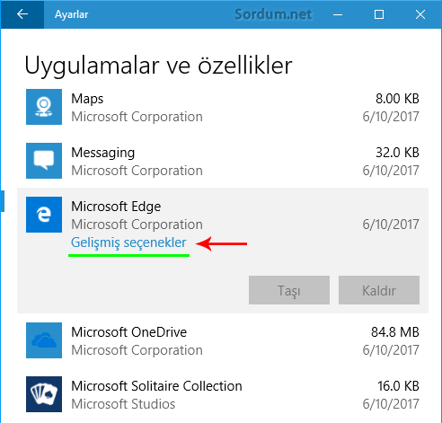This screenshot has width=442, height=423.
Task: Go back with the arrow button
Action: pyautogui.click(x=22, y=14)
